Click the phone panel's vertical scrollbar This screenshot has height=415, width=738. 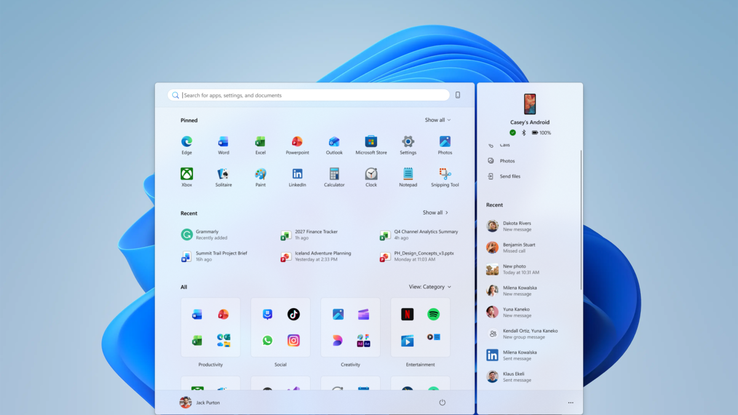pos(581,219)
